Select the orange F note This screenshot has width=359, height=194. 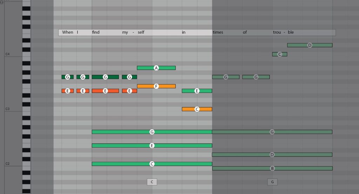[156, 86]
